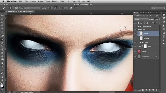Hide the Levels 1 adjustment layer
The width and height of the screenshot is (166, 93).
135,47
